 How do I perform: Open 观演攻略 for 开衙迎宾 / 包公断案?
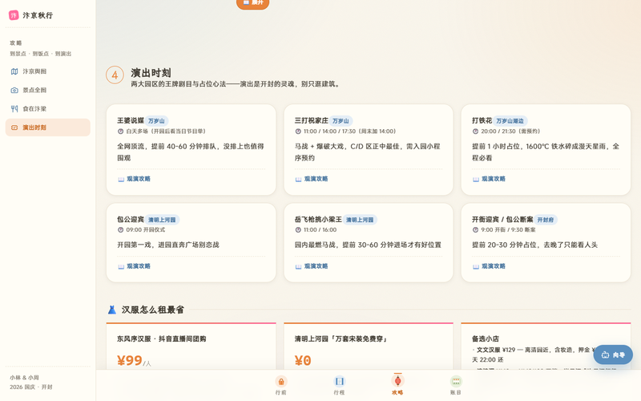tap(489, 266)
